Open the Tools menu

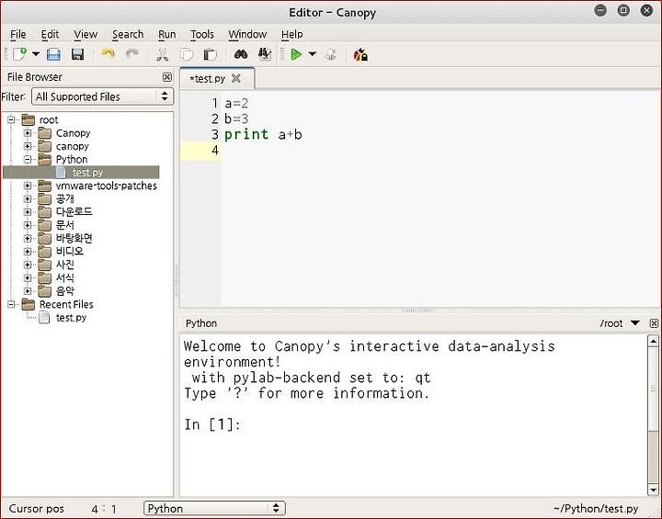[x=201, y=34]
